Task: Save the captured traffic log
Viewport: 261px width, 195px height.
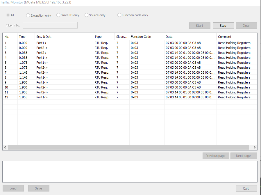Action: (x=39, y=188)
